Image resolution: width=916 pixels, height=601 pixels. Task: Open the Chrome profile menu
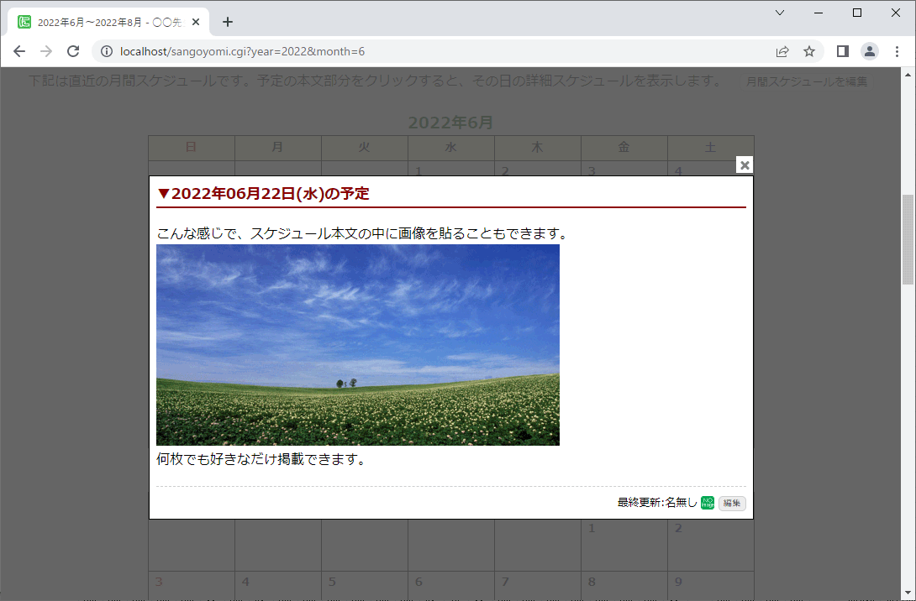(x=870, y=51)
